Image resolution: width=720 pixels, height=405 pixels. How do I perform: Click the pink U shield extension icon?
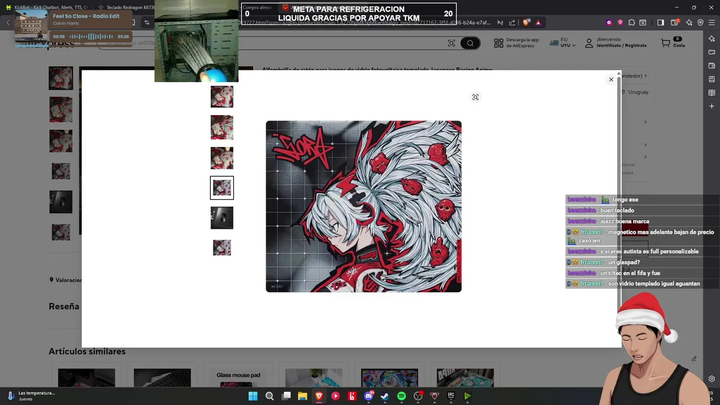(x=620, y=22)
